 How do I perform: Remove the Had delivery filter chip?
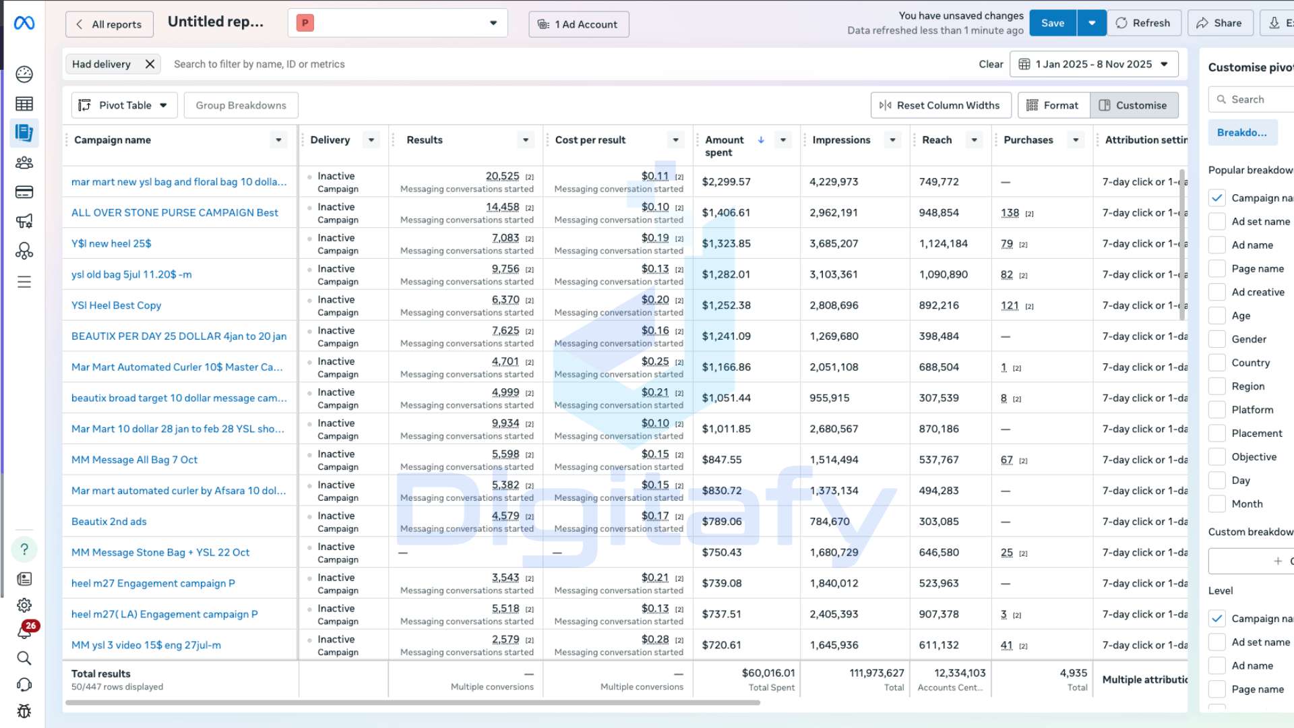coord(150,64)
